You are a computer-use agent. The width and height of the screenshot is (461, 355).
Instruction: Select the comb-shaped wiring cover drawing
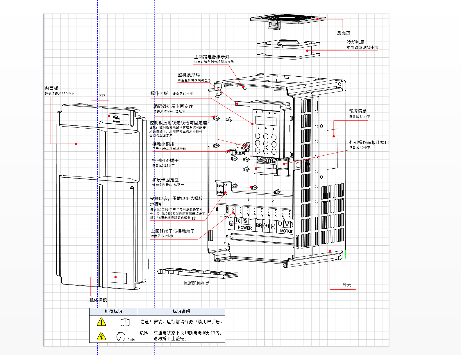pyautogui.click(x=198, y=273)
